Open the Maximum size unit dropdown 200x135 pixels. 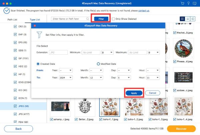(154, 52)
